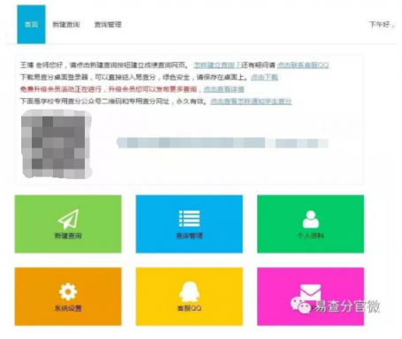Viewport: 402px width, 339px height.
Task: Click the red 免费升级会员活动正在进行 text
Action: 61,89
